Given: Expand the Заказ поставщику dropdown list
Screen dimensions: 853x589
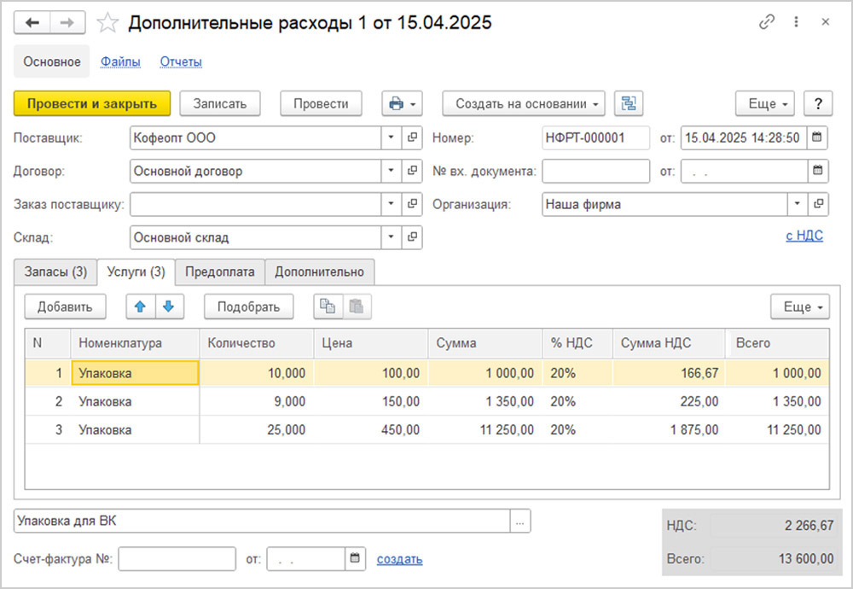Looking at the screenshot, I should (392, 204).
